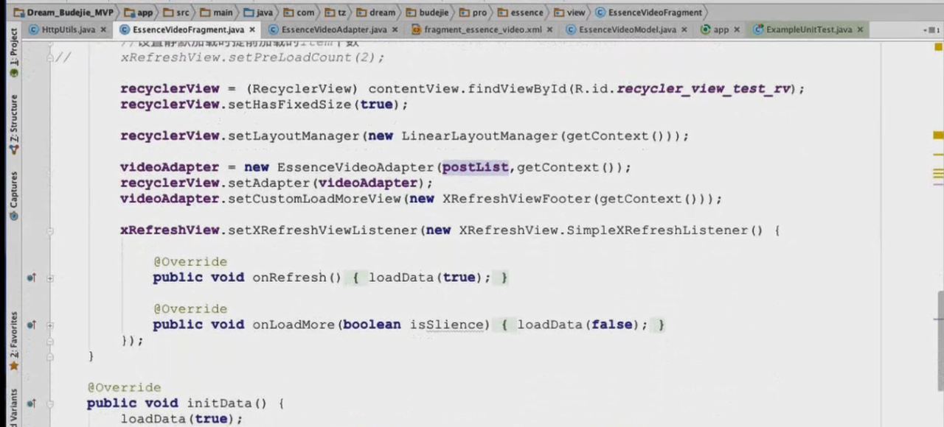
Task: Open the fragment_essence_video.xml tab
Action: tap(482, 29)
